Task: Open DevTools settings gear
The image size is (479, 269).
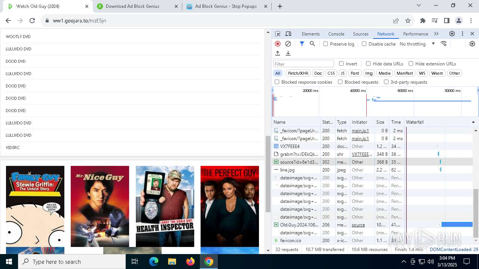Action: pos(452,34)
